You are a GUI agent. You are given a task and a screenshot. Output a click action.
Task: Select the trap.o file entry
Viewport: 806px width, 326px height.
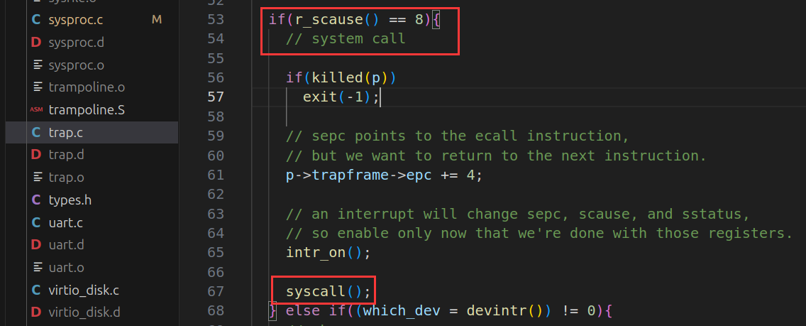click(x=66, y=178)
